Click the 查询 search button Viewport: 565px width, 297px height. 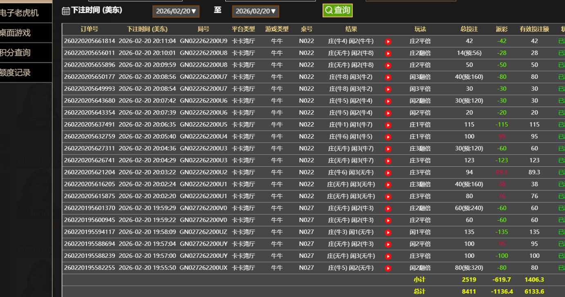tap(337, 10)
